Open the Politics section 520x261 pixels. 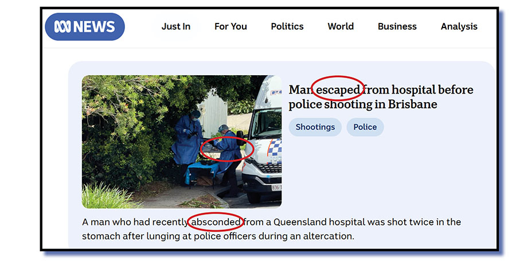click(x=287, y=26)
